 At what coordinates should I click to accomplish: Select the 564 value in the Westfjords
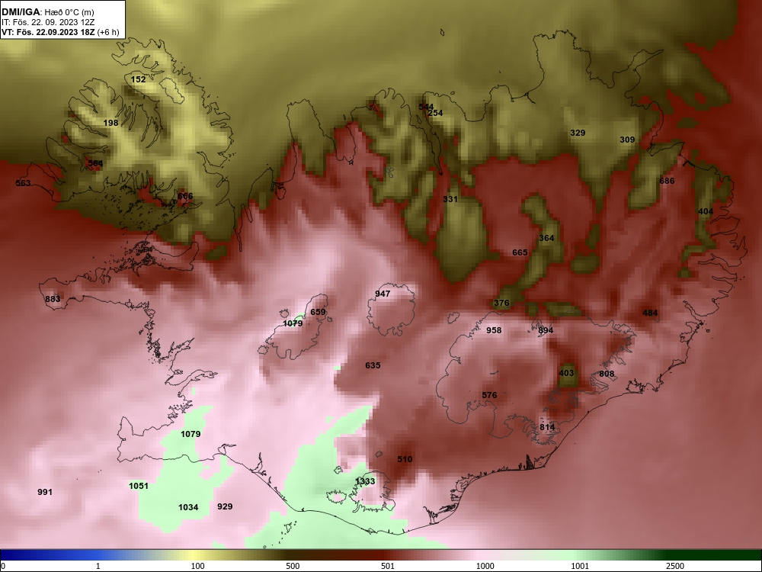point(95,163)
